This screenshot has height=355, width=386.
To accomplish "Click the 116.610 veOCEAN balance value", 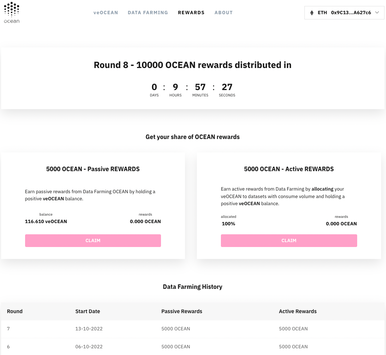I will tap(46, 221).
